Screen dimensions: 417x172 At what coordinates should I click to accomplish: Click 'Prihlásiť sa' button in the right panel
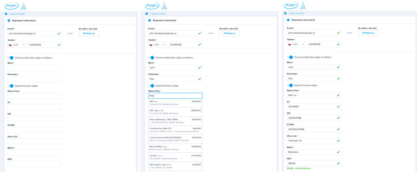click(x=368, y=33)
